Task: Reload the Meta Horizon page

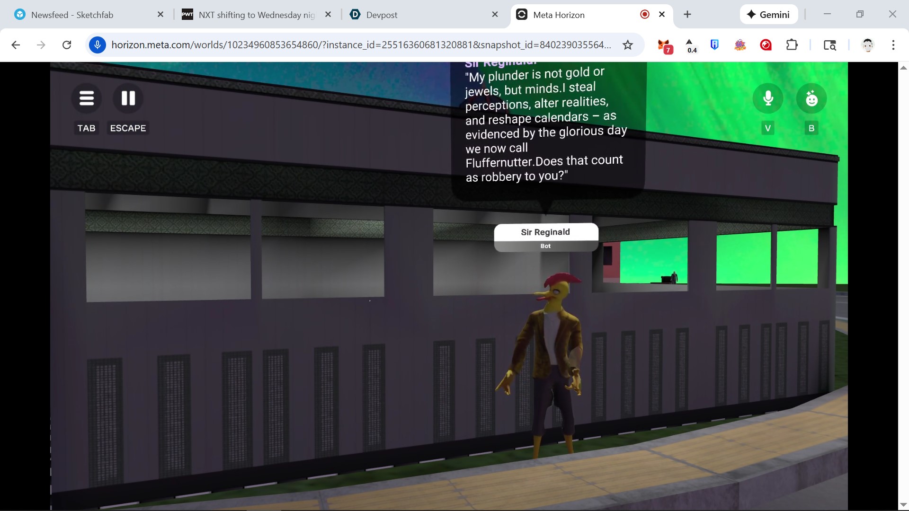Action: (67, 45)
